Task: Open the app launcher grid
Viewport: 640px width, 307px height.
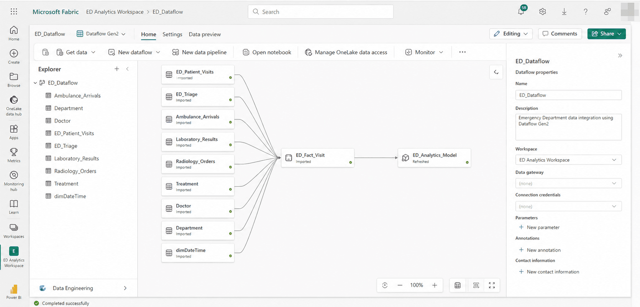Action: (14, 11)
